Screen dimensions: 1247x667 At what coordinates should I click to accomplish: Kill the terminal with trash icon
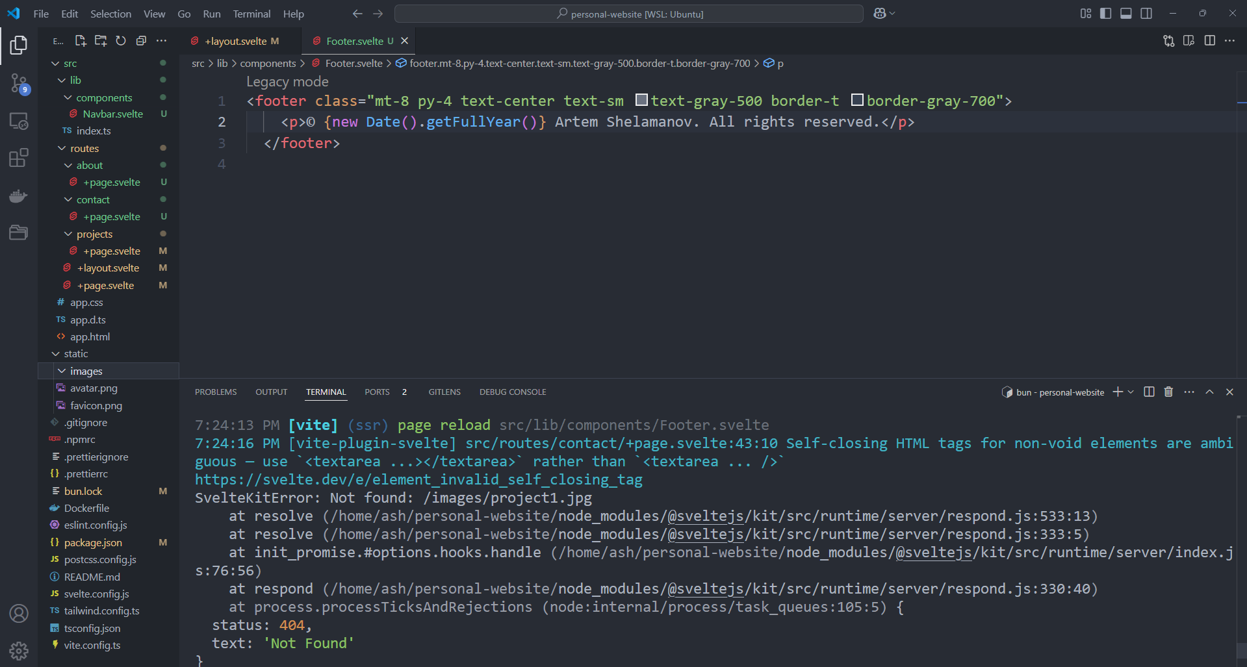click(1168, 392)
